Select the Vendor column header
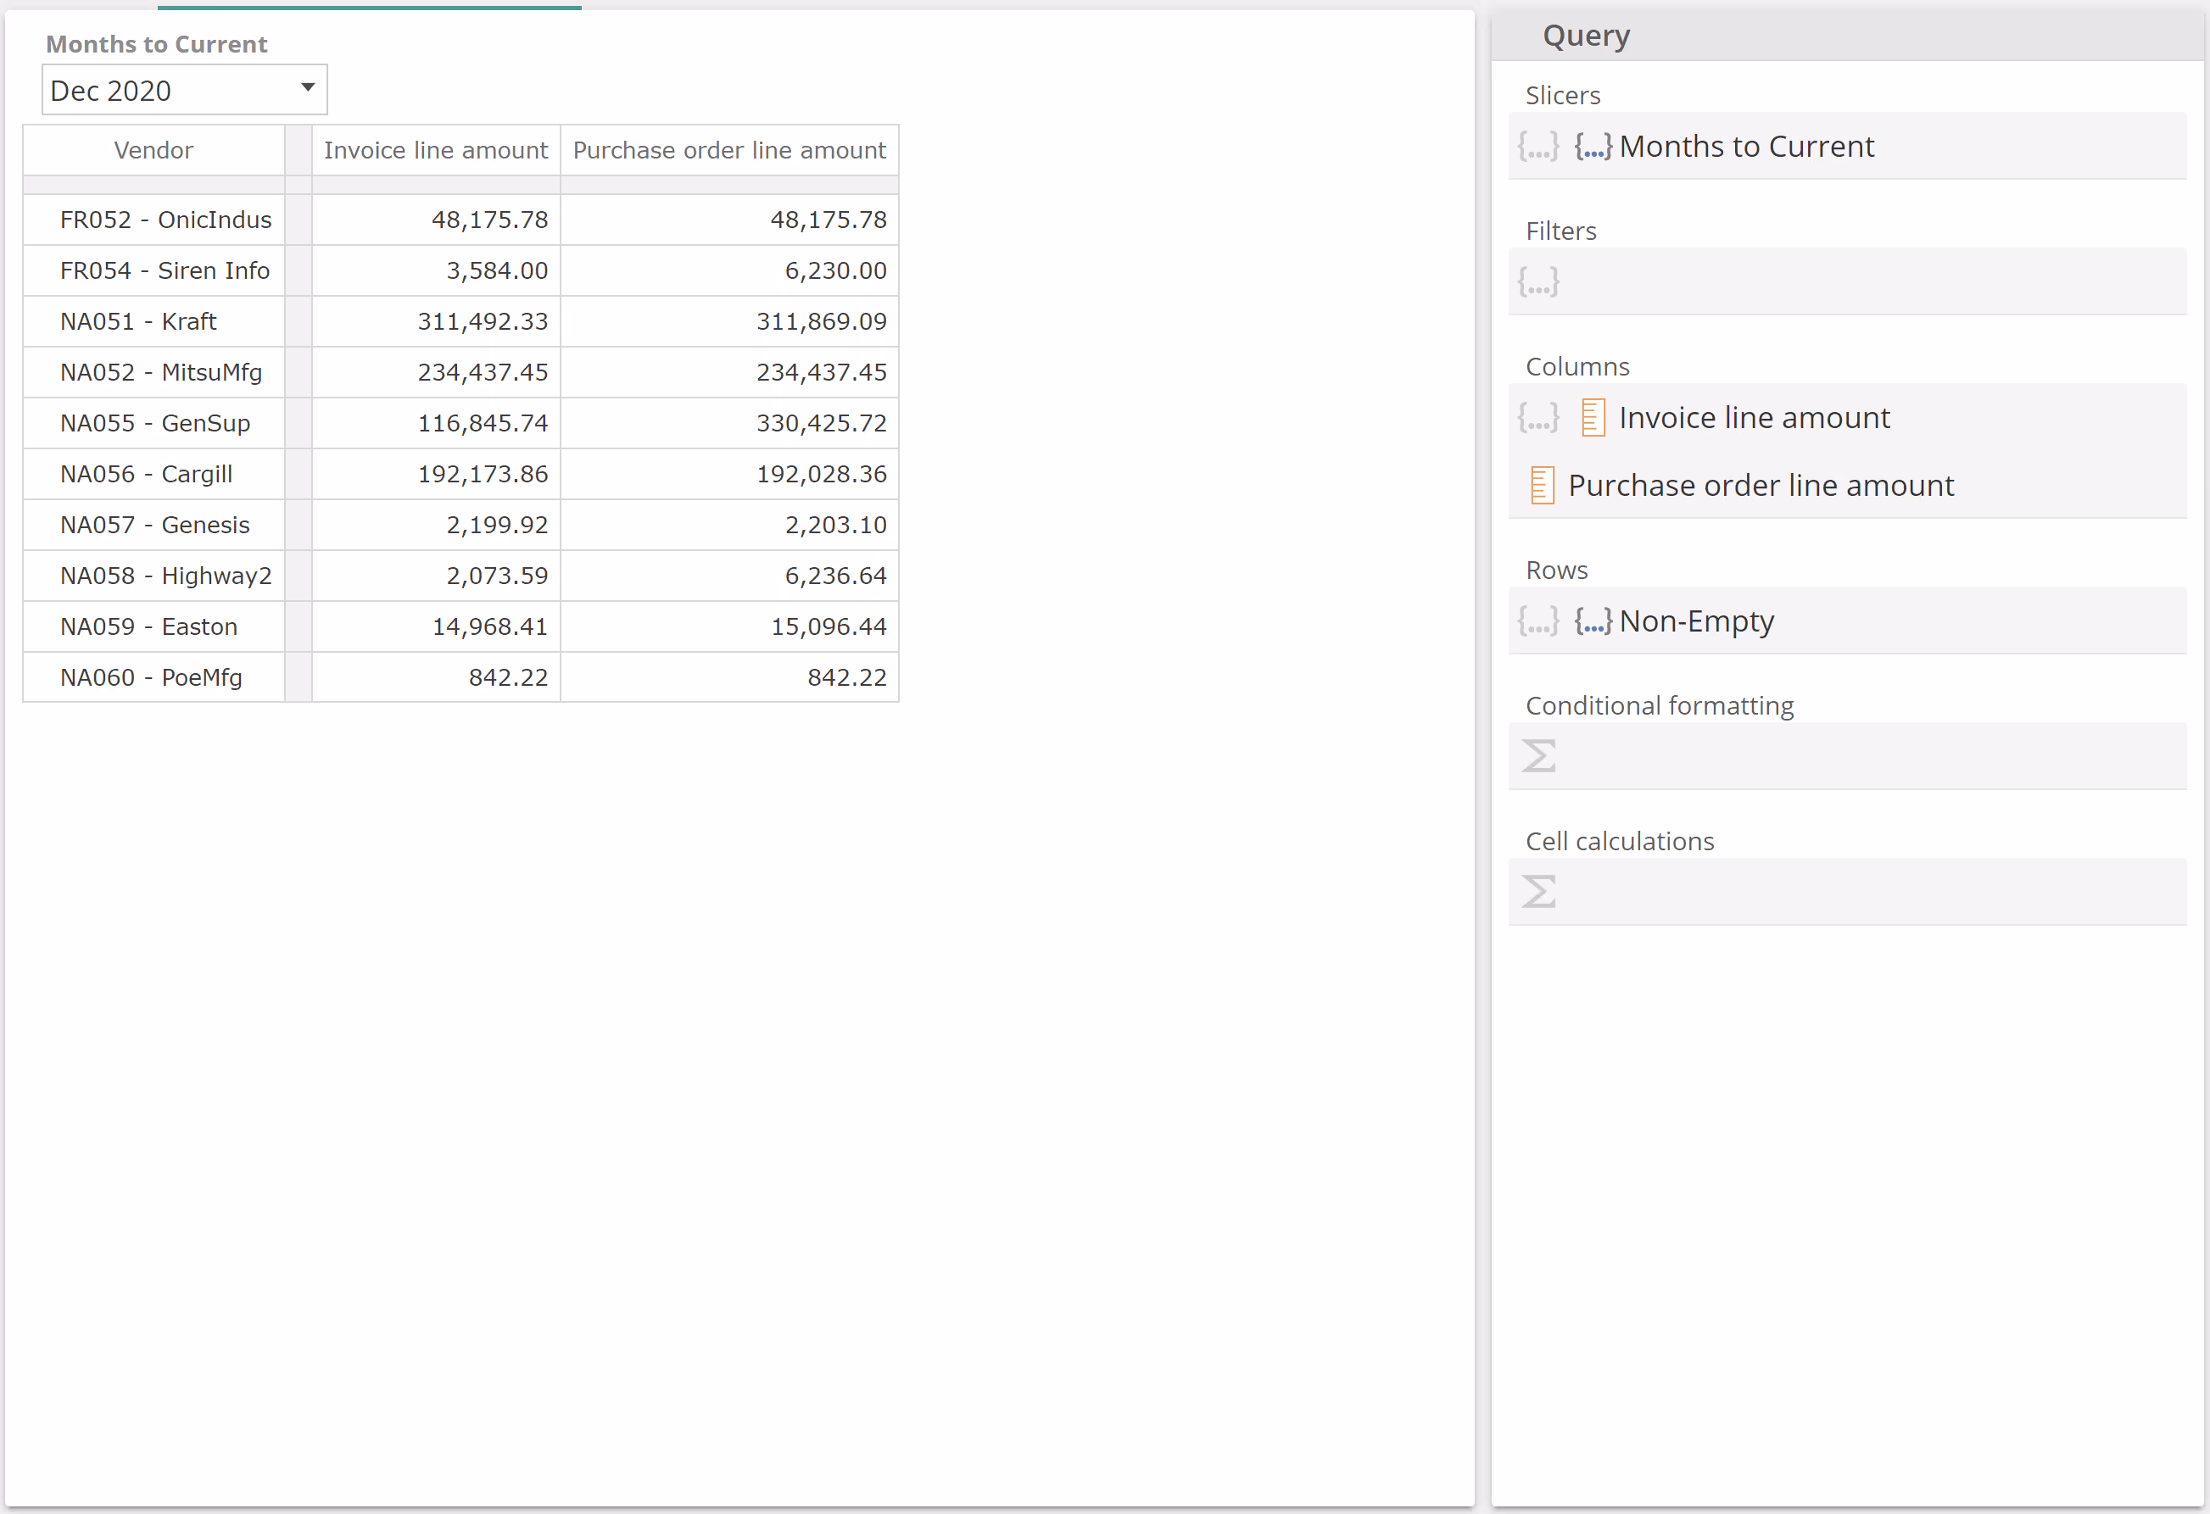The image size is (2210, 1514). coord(153,150)
